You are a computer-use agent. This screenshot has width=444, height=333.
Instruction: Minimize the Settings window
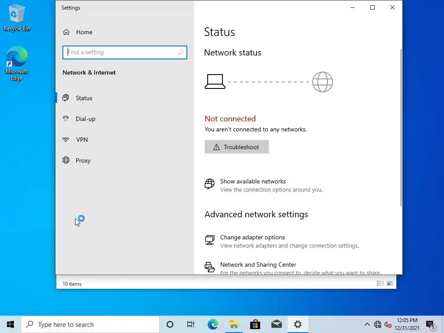pyautogui.click(x=353, y=8)
